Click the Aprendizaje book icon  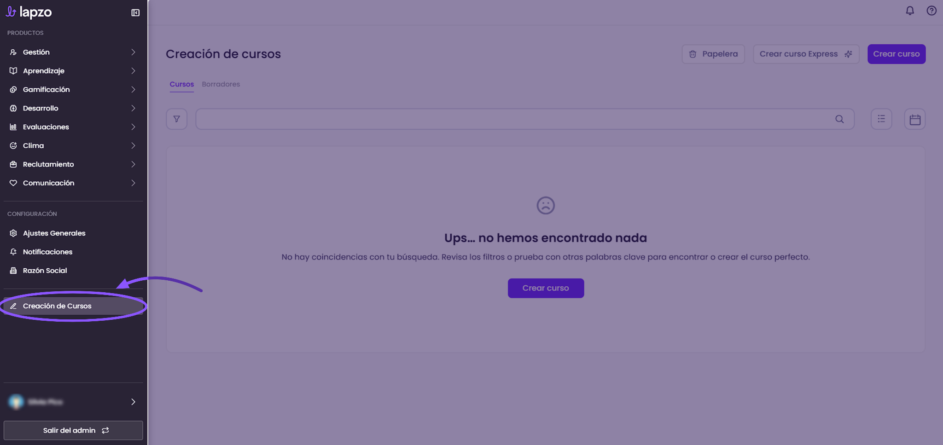13,71
